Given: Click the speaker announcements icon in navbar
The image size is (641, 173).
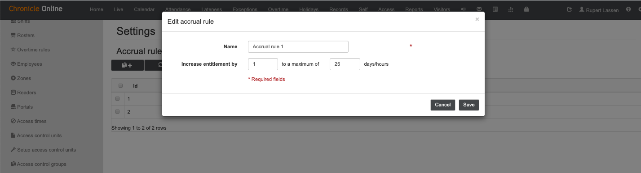Looking at the screenshot, I should (x=463, y=9).
